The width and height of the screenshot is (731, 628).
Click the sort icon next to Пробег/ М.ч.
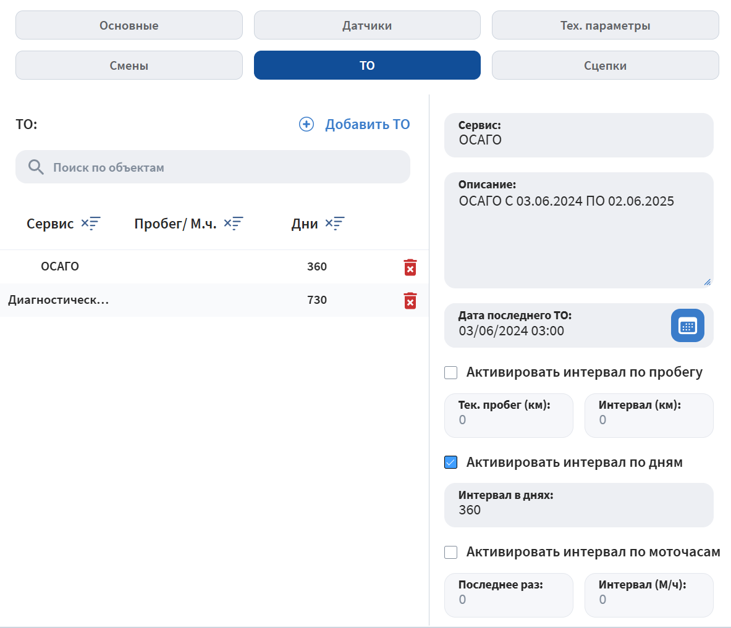point(234,224)
